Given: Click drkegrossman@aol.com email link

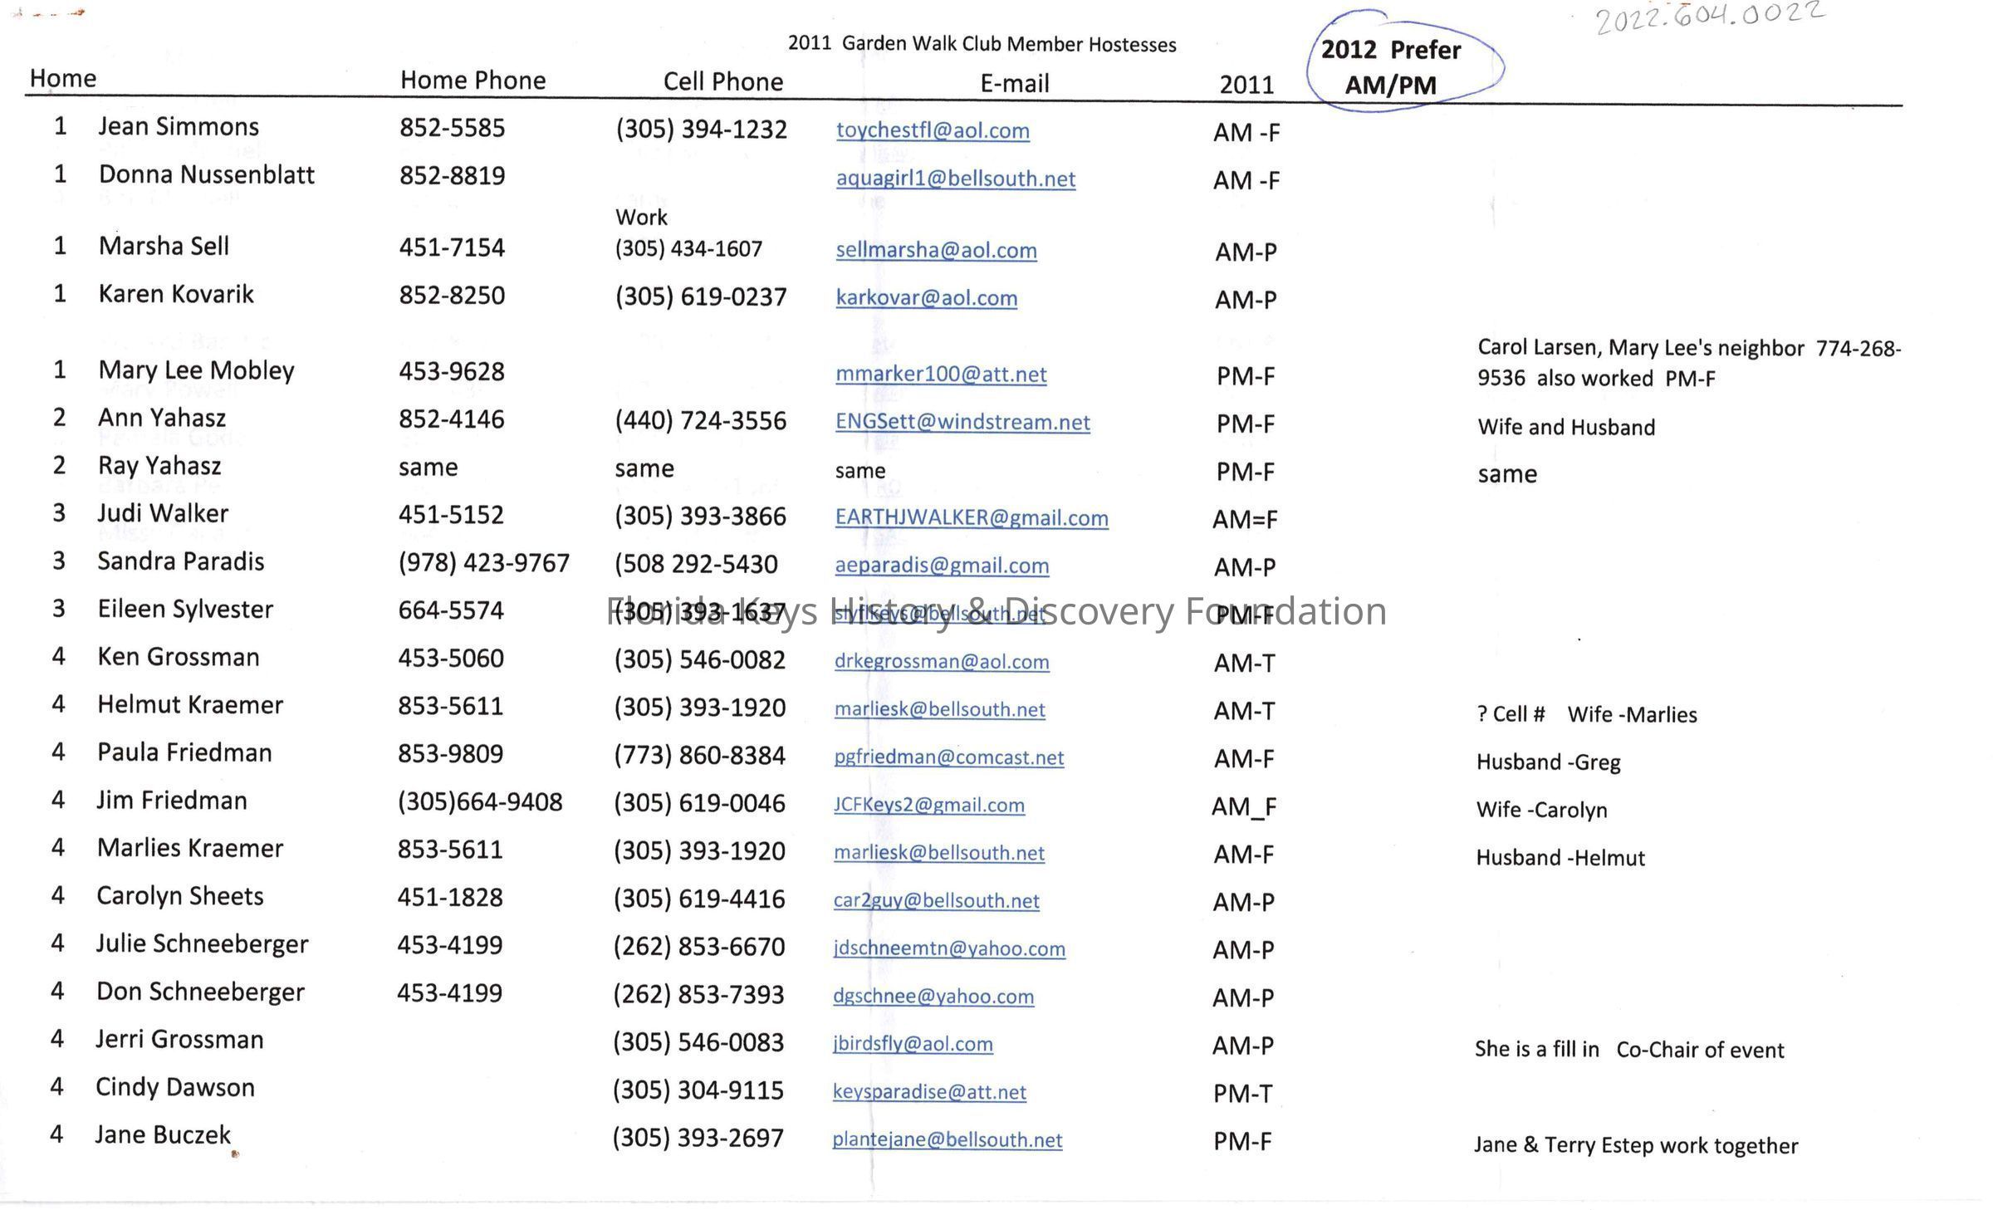Looking at the screenshot, I should pos(941,661).
